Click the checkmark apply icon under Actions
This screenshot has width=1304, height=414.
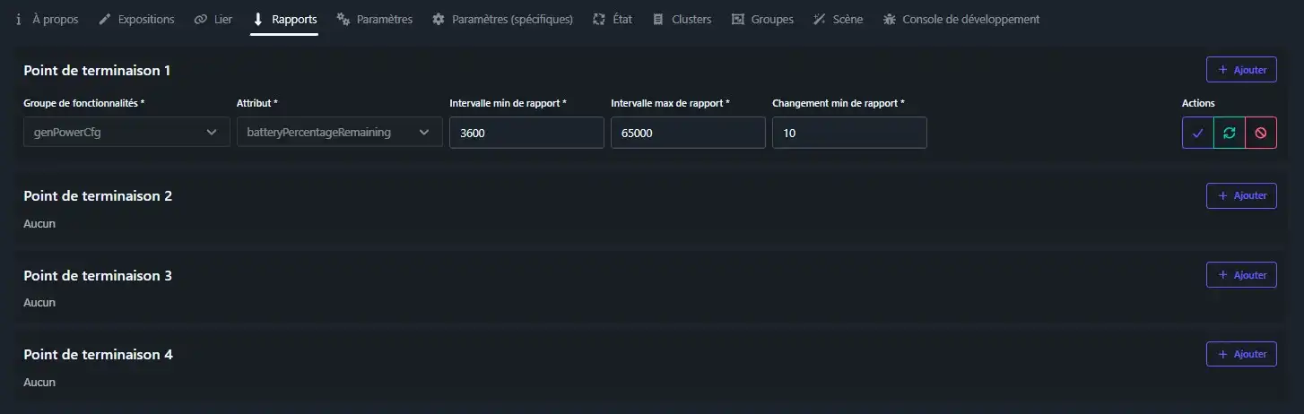1197,133
